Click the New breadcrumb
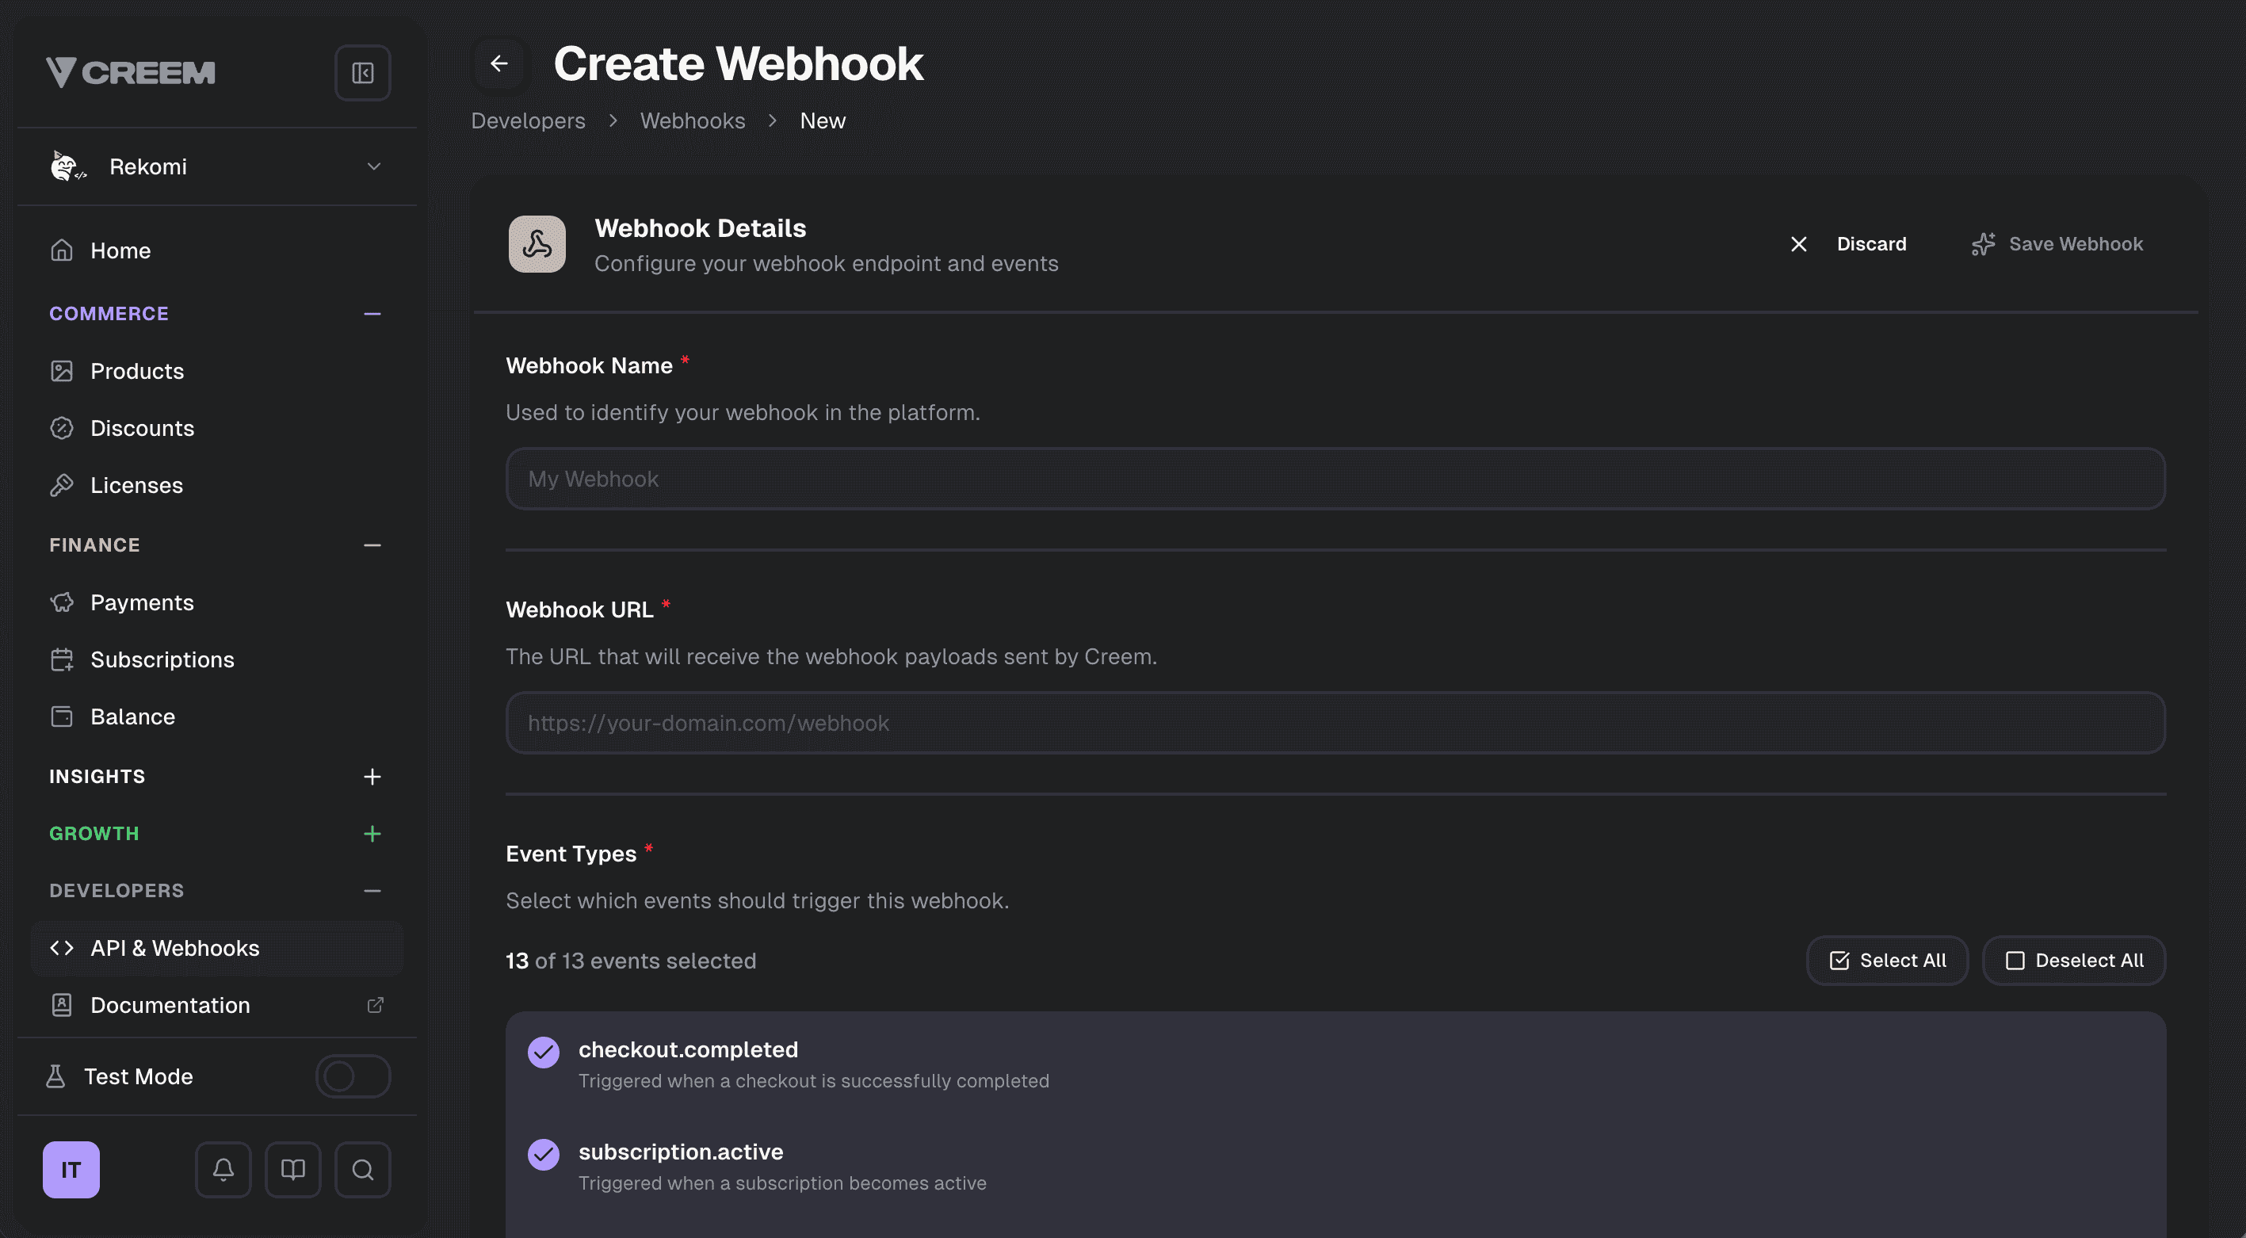The width and height of the screenshot is (2246, 1238). tap(823, 121)
